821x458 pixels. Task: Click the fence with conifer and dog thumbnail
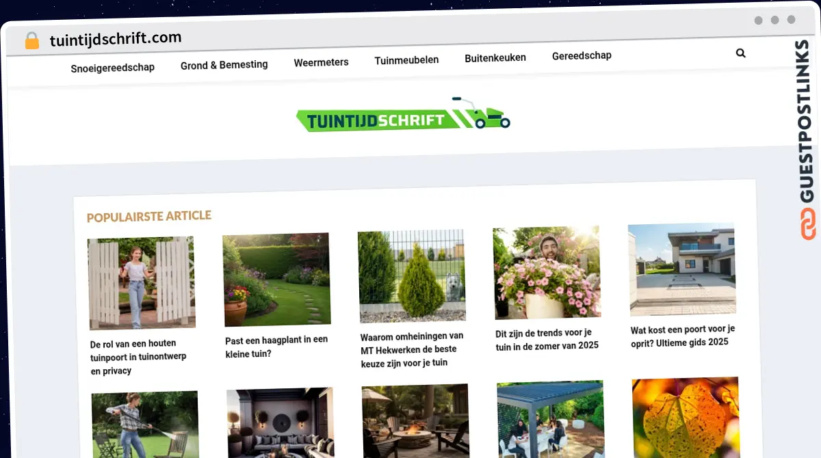pyautogui.click(x=412, y=276)
